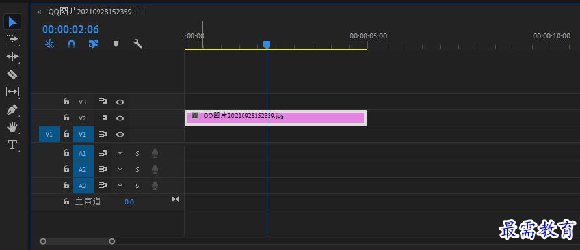Image resolution: width=580 pixels, height=250 pixels.
Task: Hide track V2 output with eye
Action: coord(120,118)
